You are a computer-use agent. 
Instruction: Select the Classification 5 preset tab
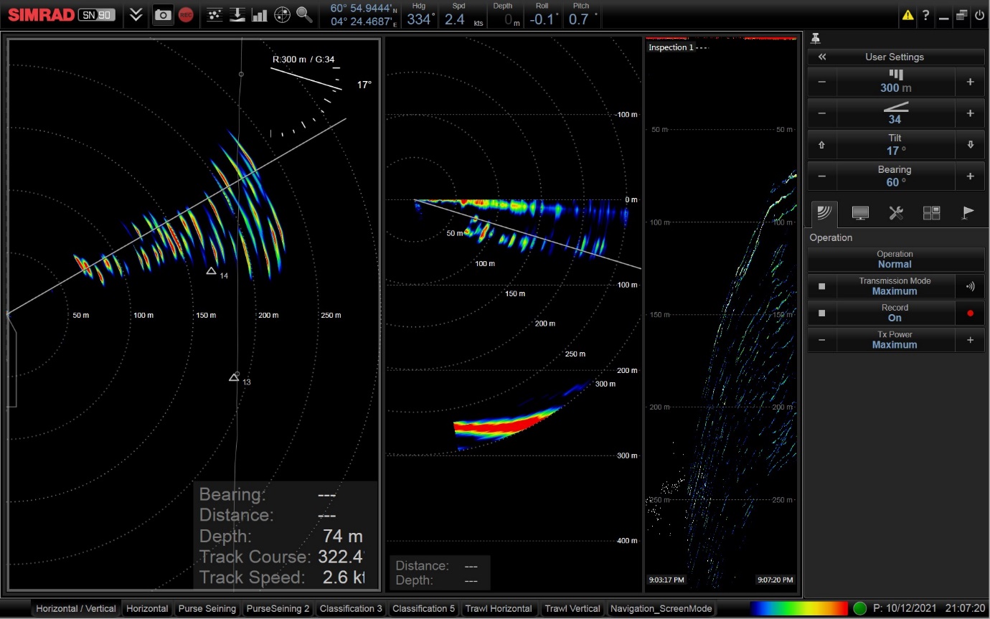click(x=424, y=608)
